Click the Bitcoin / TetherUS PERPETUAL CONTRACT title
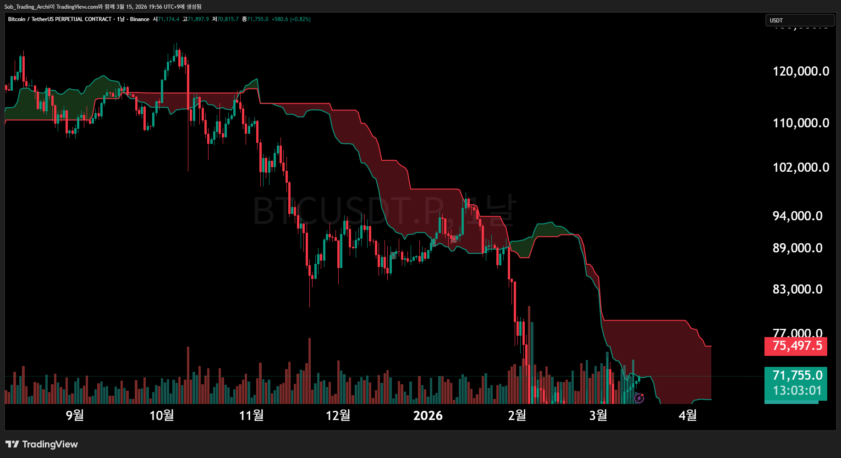 pos(60,19)
